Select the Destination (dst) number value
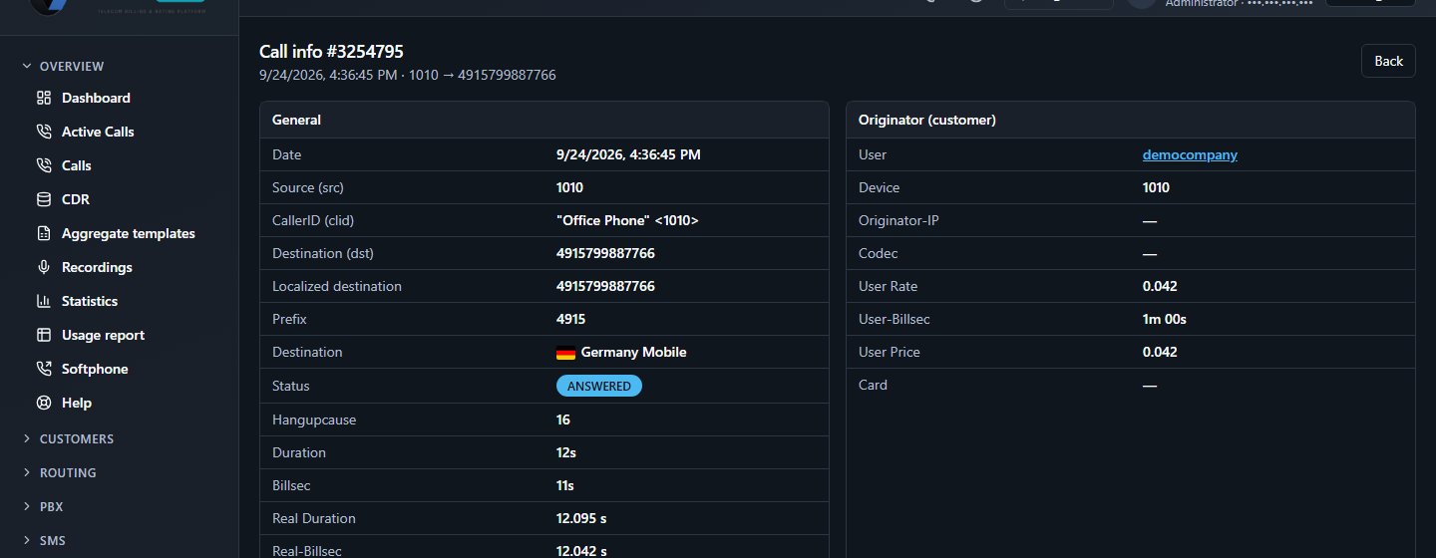The image size is (1436, 558). tap(605, 253)
